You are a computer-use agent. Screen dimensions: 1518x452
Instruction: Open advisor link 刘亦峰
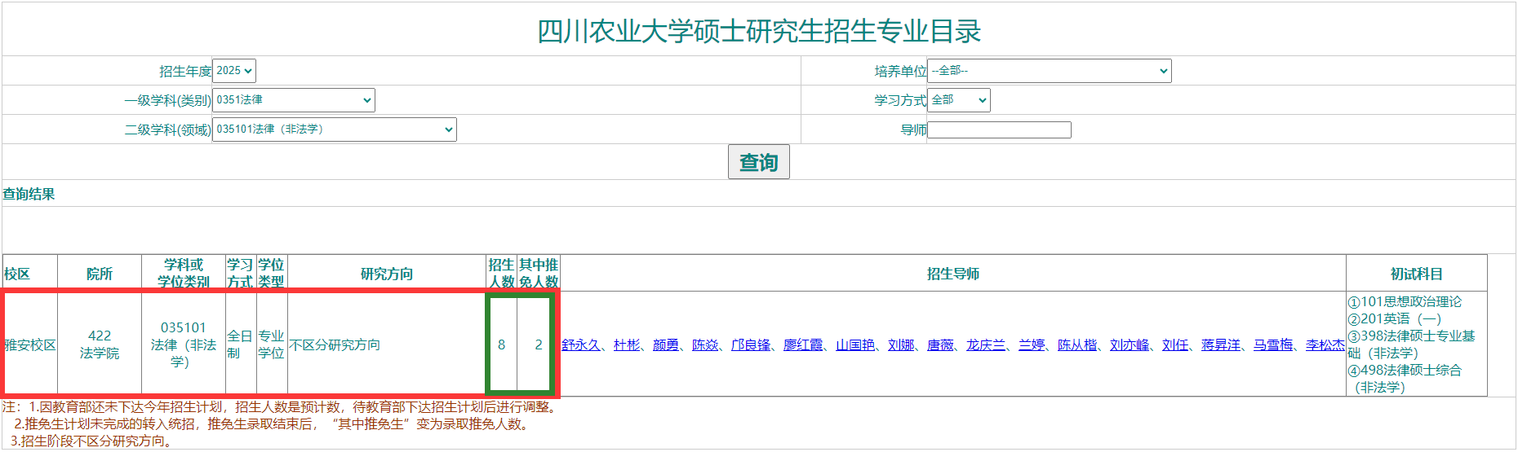(1130, 344)
